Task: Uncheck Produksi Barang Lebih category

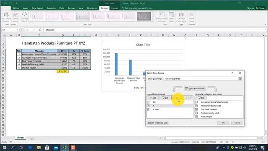Action: pos(196,113)
